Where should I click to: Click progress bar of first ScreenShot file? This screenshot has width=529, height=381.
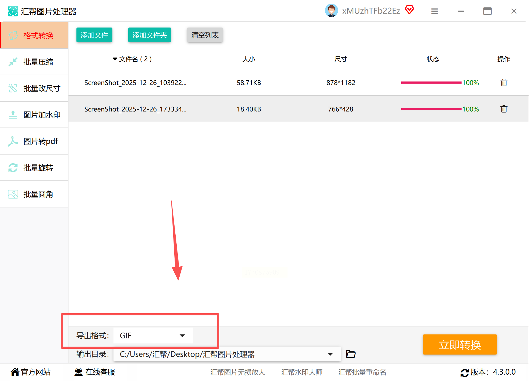pos(431,83)
